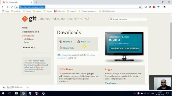The width and height of the screenshot is (172, 96).
Task: Open the Git installer taskbar icon
Action: tap(44, 93)
